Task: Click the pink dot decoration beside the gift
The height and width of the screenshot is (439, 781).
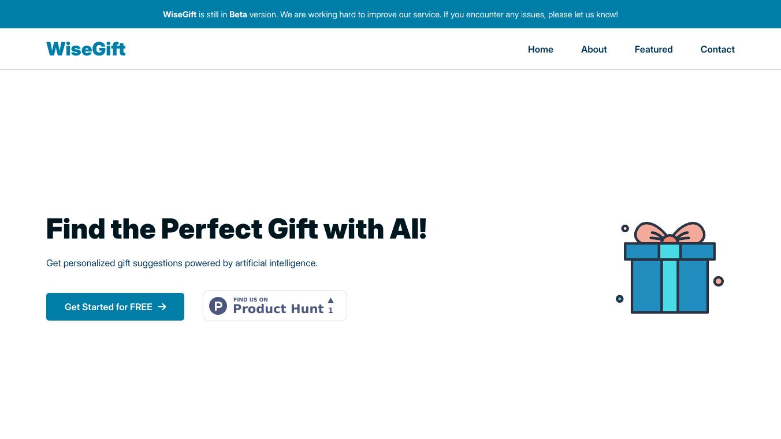Action: [718, 281]
